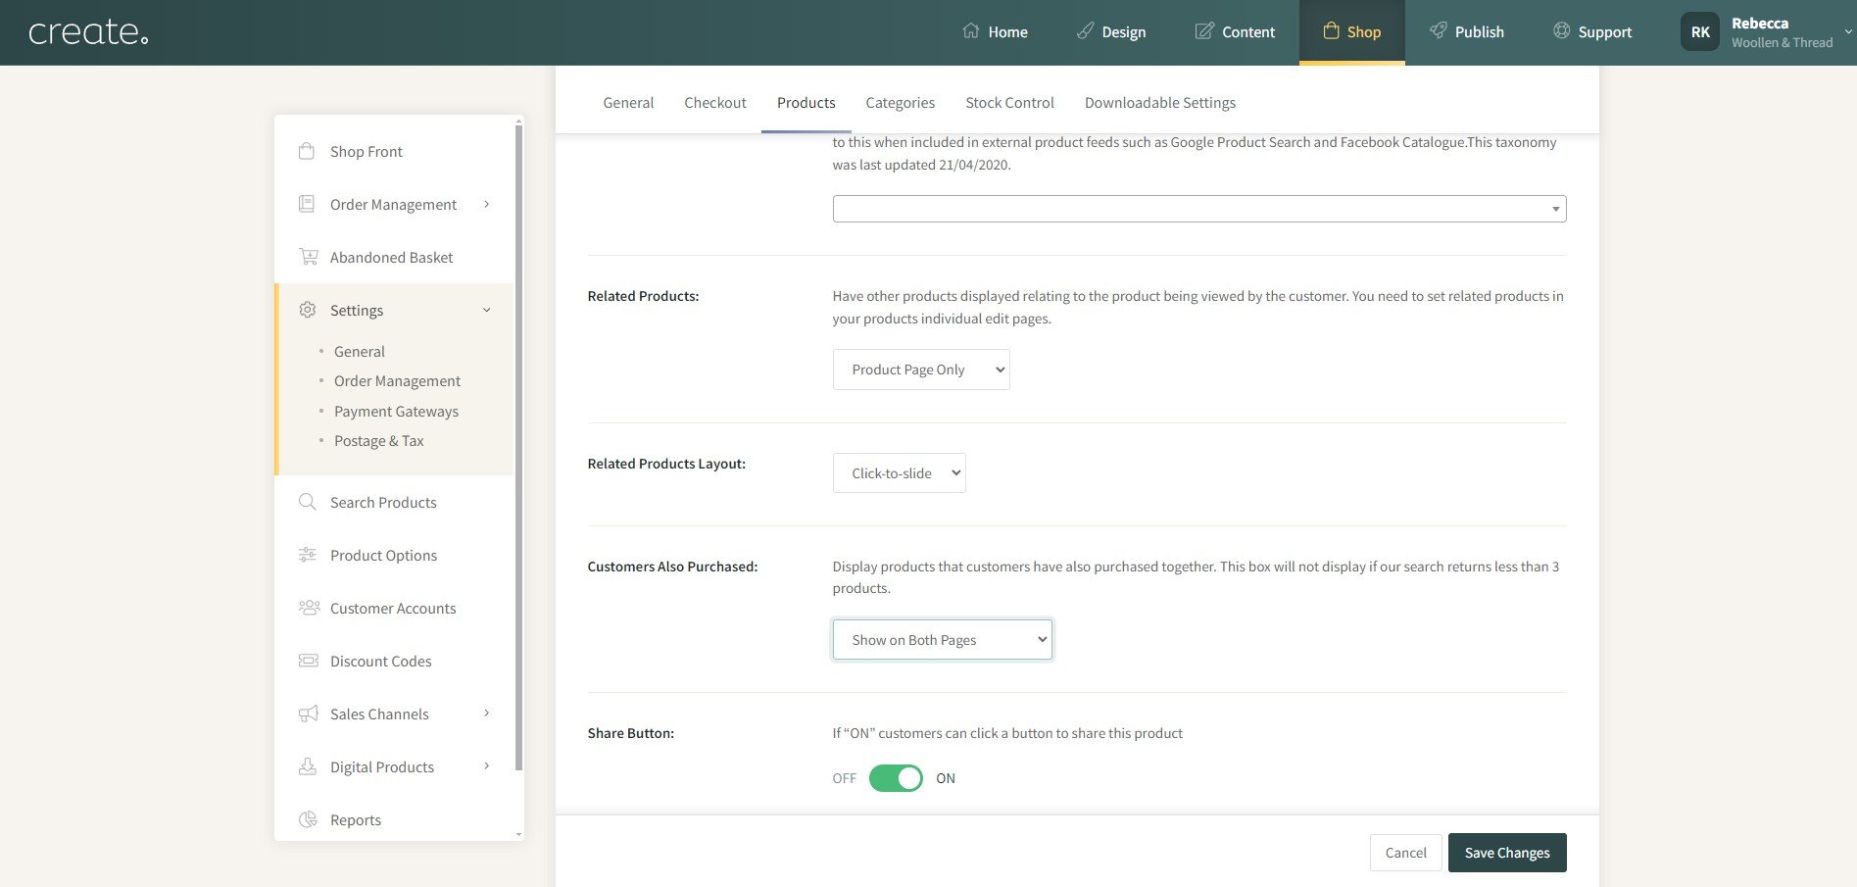
Task: Click the Design label in the top navigation
Action: tap(1124, 31)
